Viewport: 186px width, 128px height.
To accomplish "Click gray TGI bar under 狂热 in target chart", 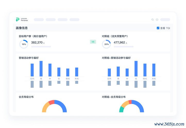I will pyautogui.click(x=32, y=84).
